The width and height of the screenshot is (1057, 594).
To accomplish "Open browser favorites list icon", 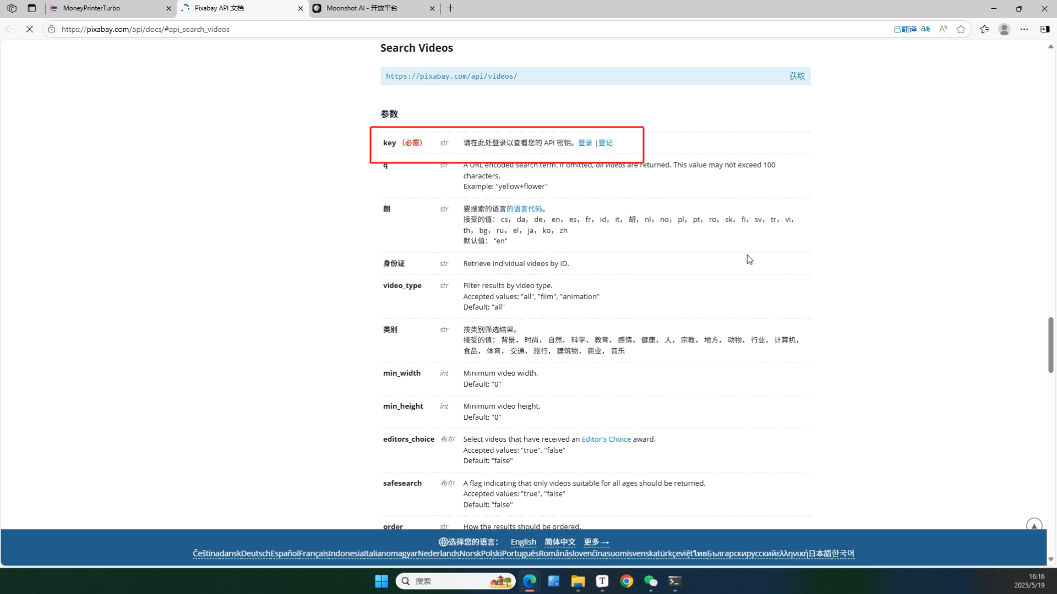I will [x=984, y=29].
